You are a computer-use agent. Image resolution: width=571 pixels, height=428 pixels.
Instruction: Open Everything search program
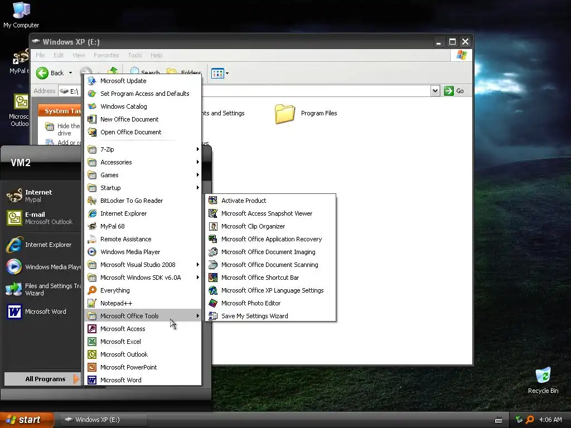coord(143,290)
